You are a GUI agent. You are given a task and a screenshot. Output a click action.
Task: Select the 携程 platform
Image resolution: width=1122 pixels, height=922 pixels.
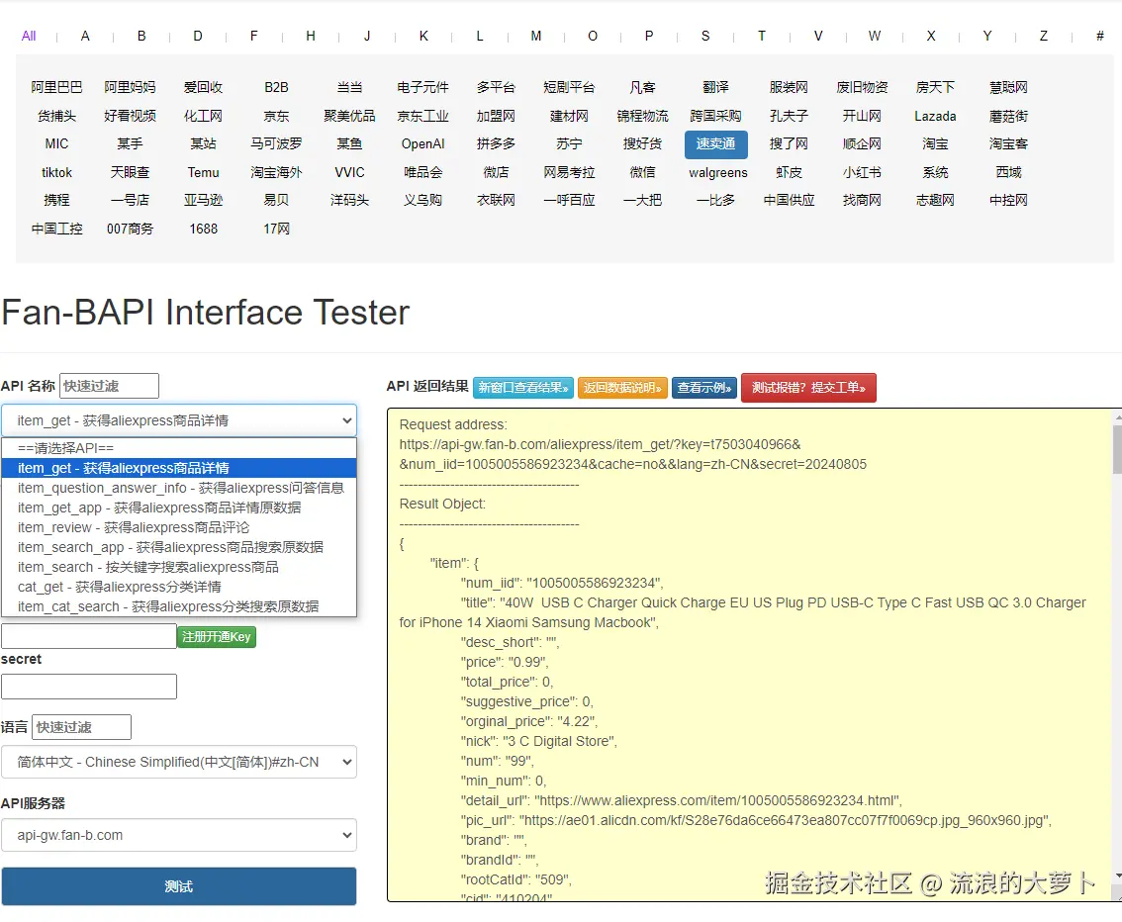56,200
